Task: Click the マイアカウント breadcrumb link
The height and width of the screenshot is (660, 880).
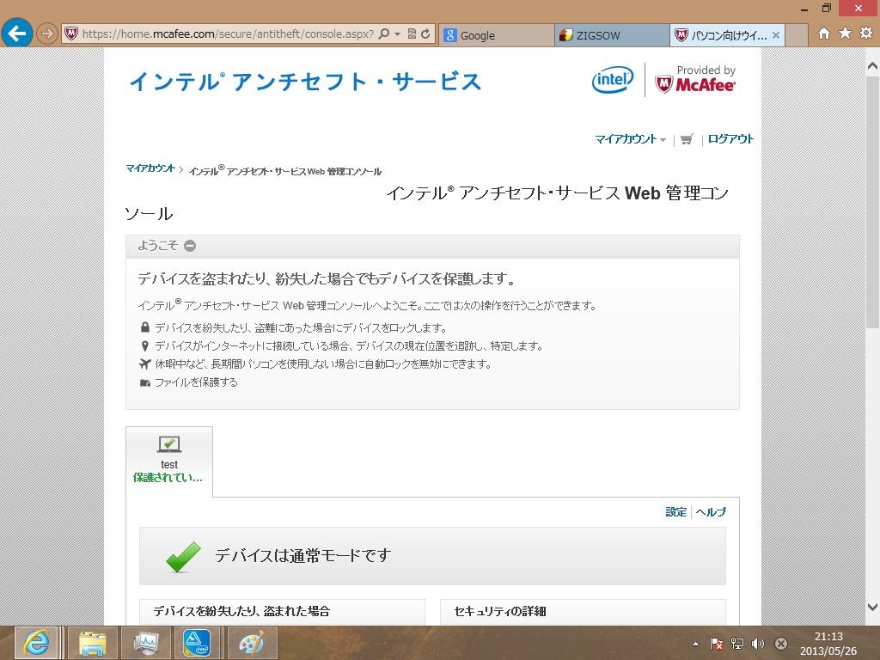Action: pyautogui.click(x=150, y=168)
